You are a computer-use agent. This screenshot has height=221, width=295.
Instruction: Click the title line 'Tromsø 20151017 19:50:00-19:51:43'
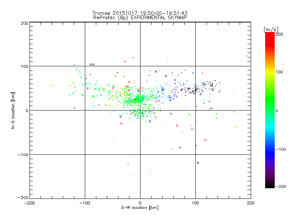[140, 13]
